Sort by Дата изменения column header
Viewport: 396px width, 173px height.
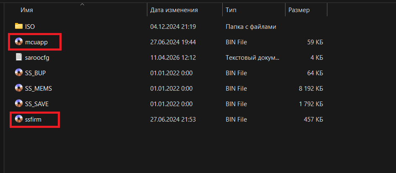click(x=174, y=10)
